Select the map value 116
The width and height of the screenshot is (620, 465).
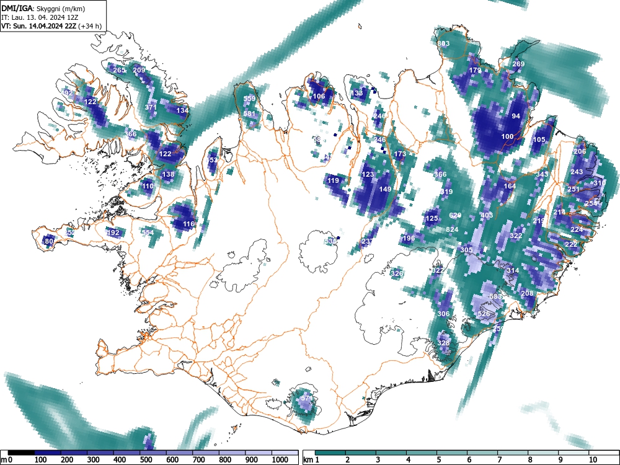(188, 224)
